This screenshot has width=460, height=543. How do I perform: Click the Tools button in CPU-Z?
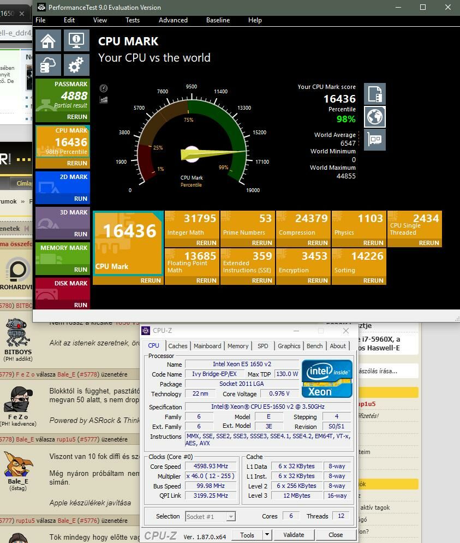[x=247, y=535]
